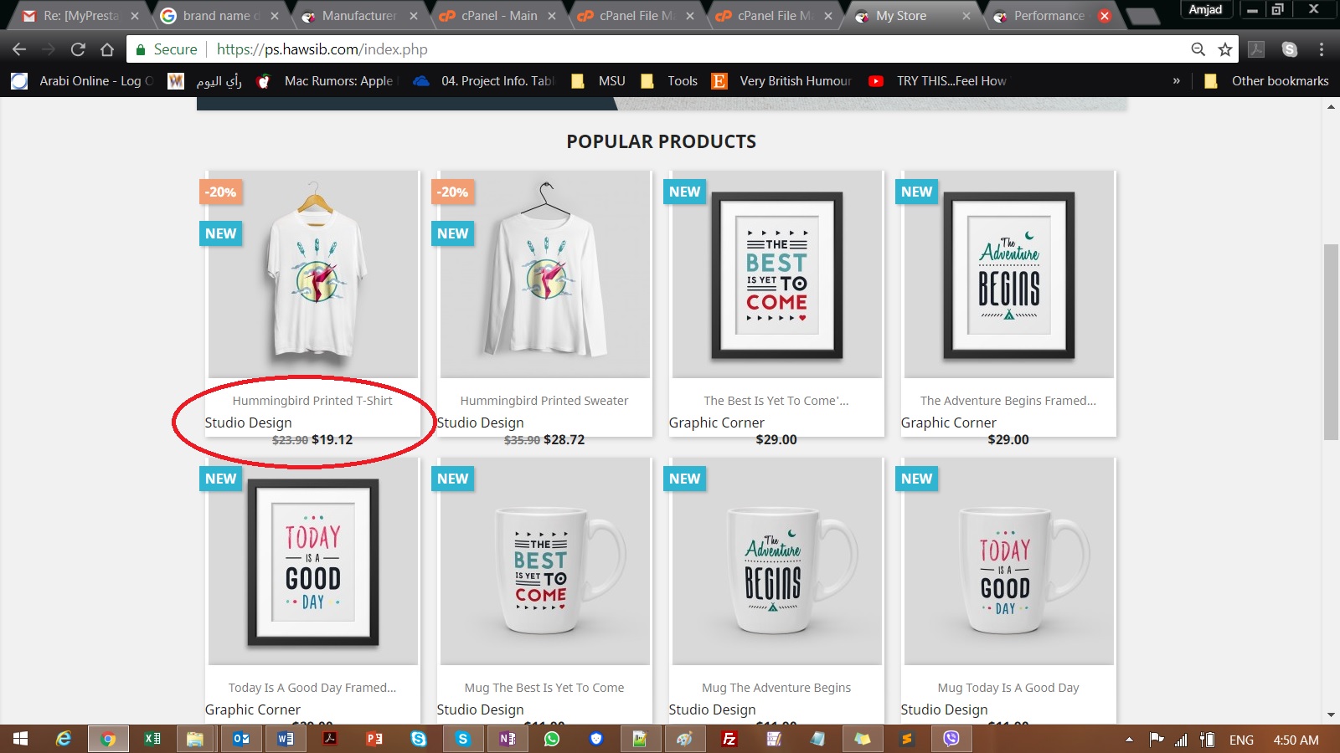Click the battery power icon in system tray
The height and width of the screenshot is (753, 1340).
click(1207, 740)
